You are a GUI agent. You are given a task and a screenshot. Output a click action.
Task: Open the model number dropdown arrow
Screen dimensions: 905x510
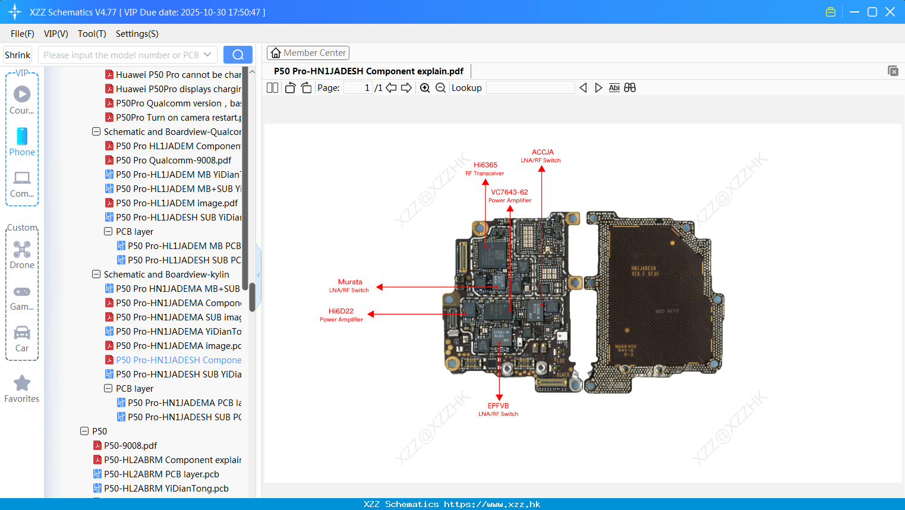(207, 55)
